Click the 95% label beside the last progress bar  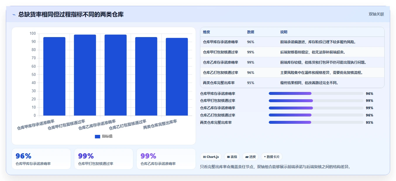tap(369, 123)
